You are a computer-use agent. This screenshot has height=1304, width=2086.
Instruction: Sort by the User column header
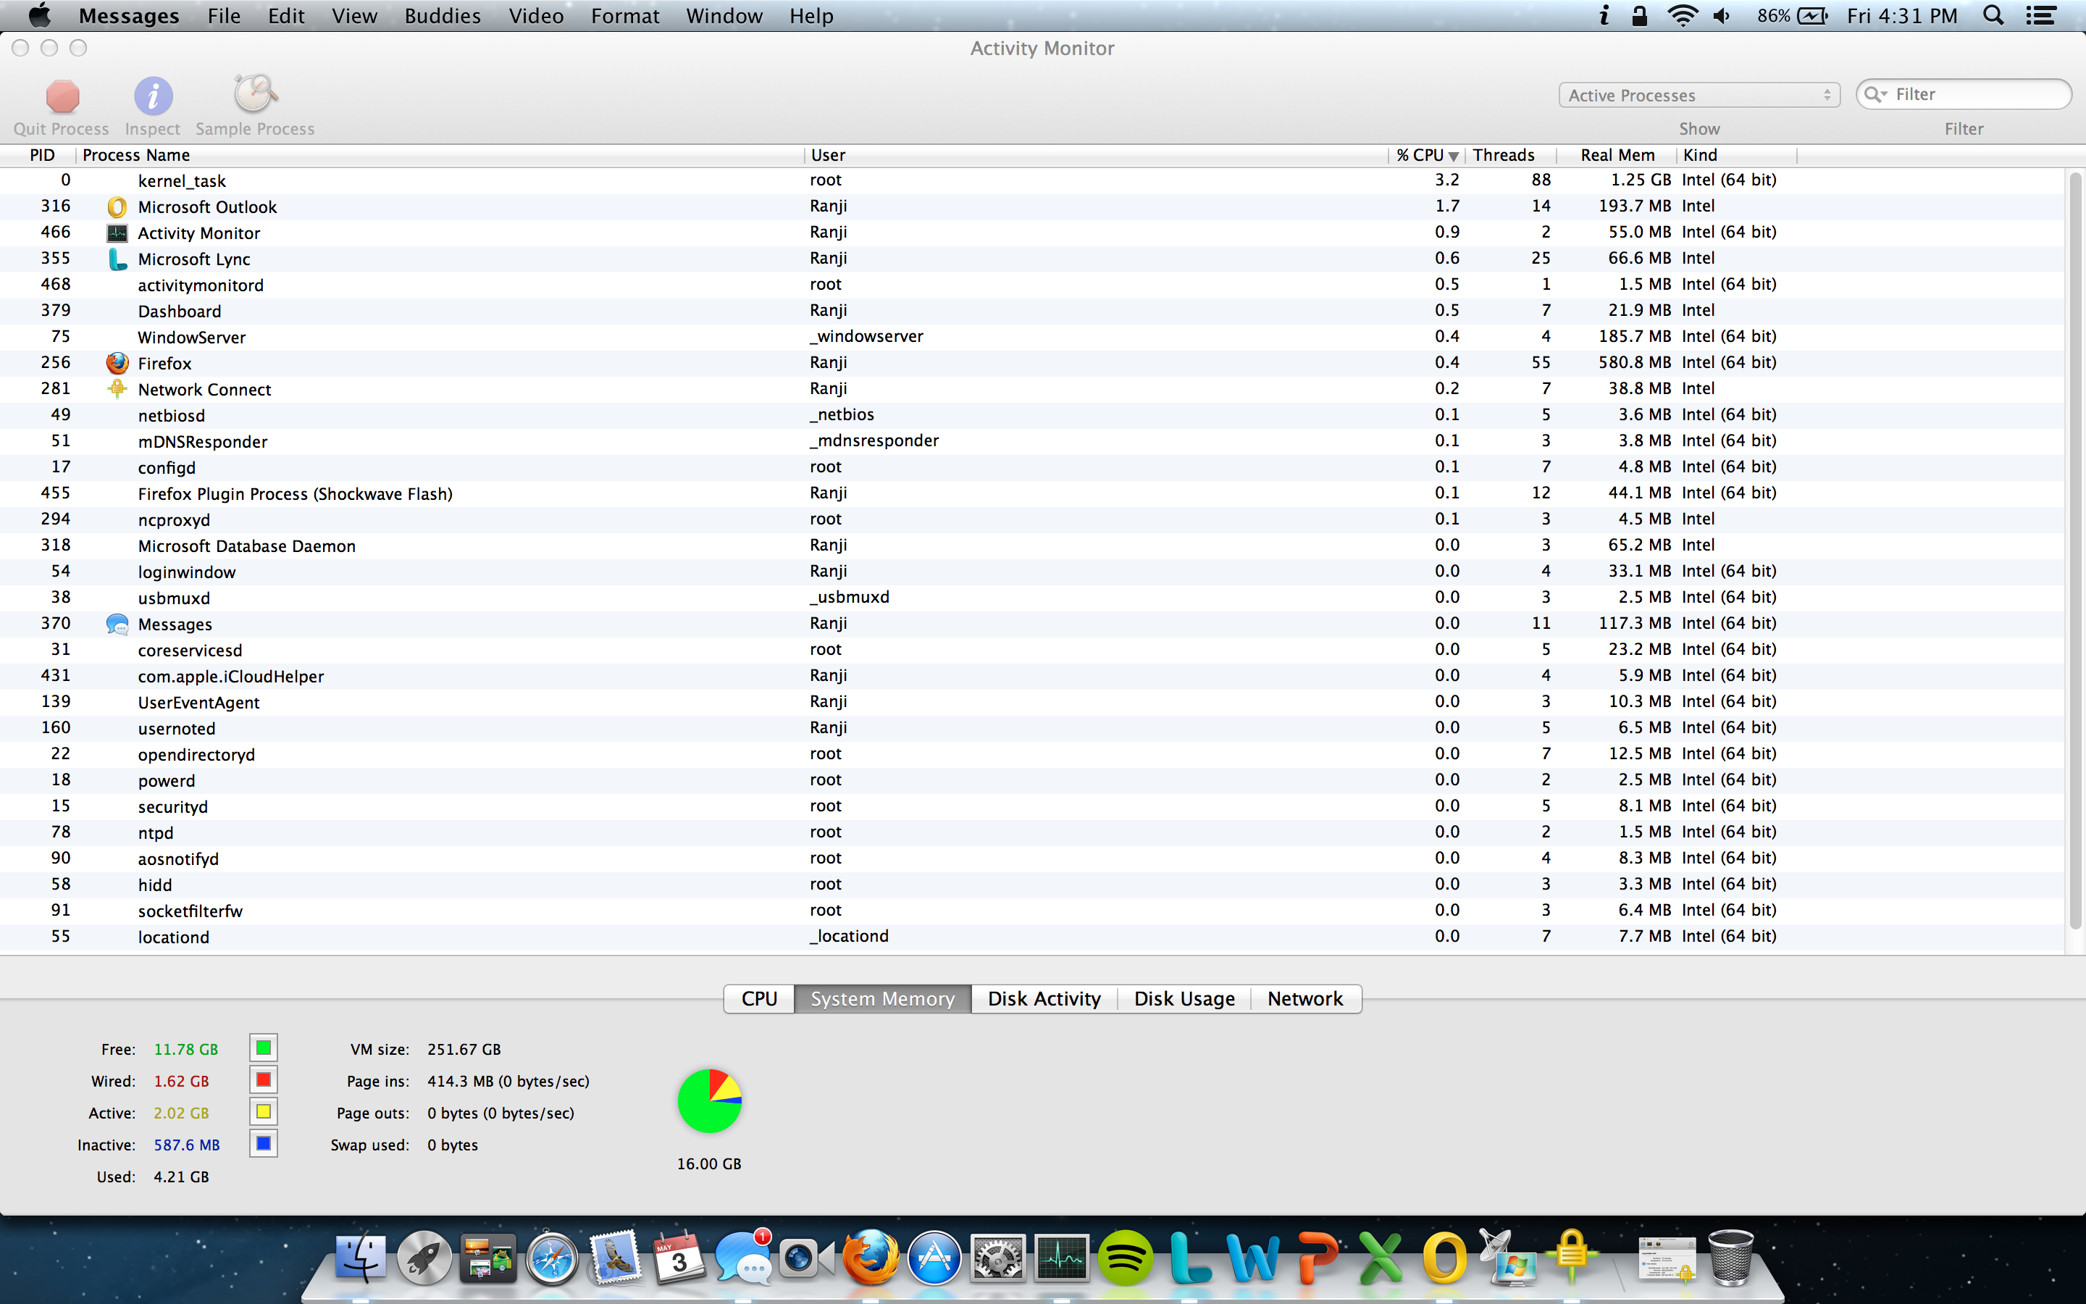point(1097,155)
